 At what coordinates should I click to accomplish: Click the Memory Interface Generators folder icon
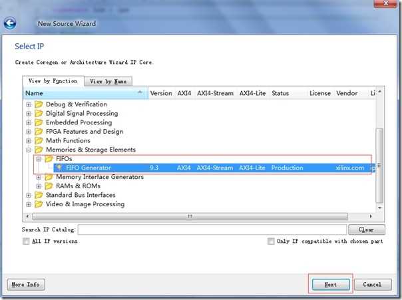49,177
